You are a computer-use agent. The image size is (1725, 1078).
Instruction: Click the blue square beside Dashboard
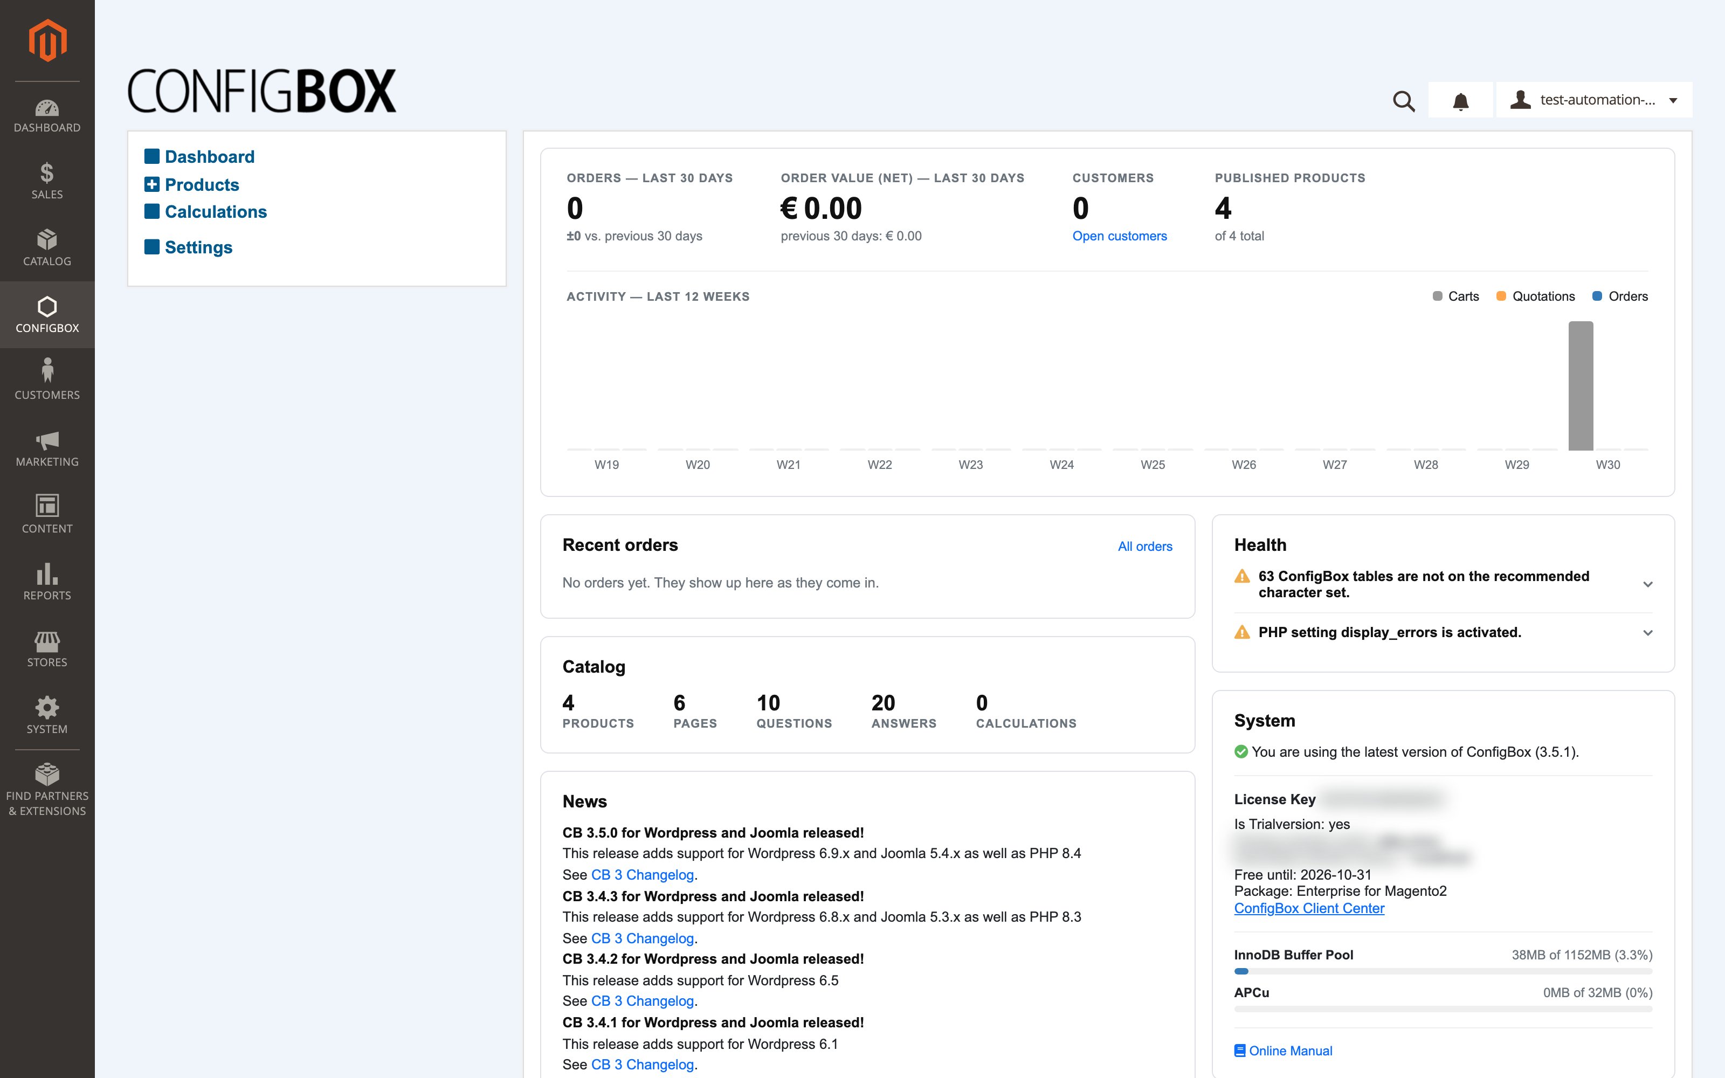[152, 156]
